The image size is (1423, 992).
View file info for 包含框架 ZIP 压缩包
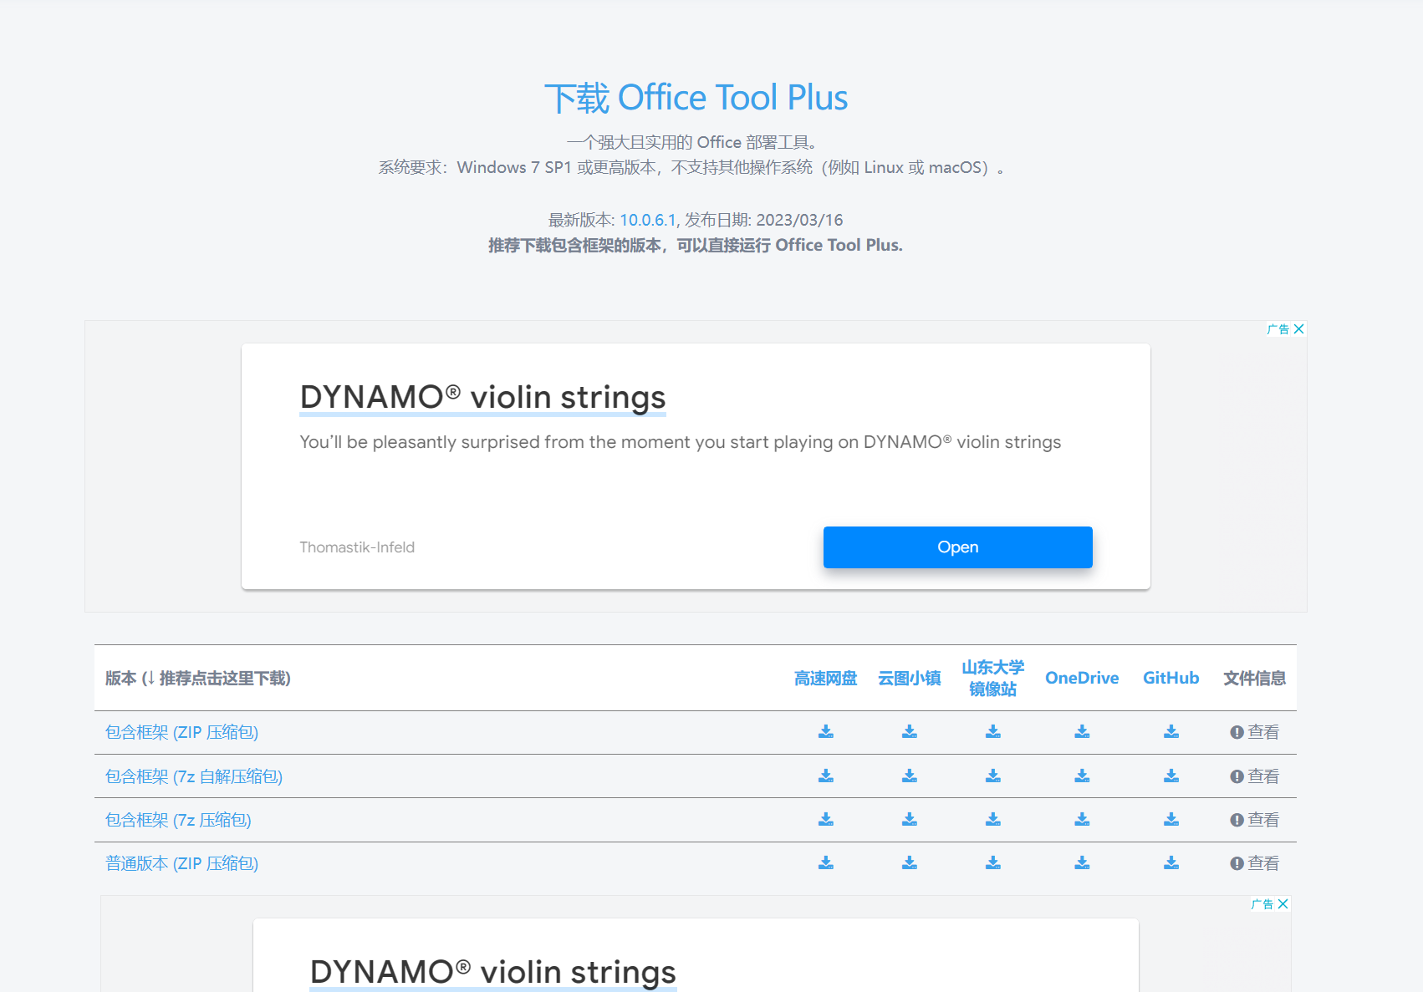point(1254,732)
